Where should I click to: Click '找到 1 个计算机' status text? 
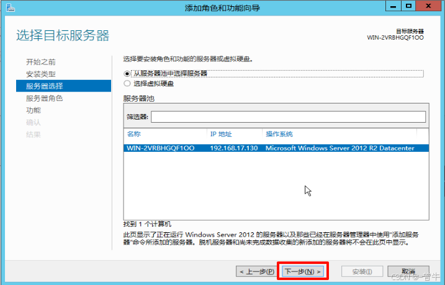[147, 224]
